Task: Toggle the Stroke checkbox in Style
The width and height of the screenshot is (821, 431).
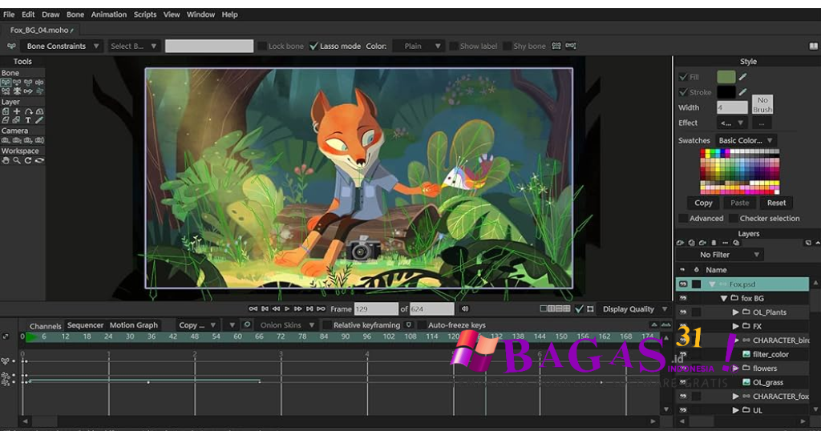Action: tap(683, 92)
